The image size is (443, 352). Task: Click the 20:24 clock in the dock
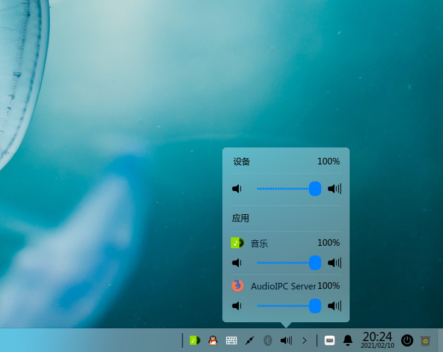tap(377, 337)
